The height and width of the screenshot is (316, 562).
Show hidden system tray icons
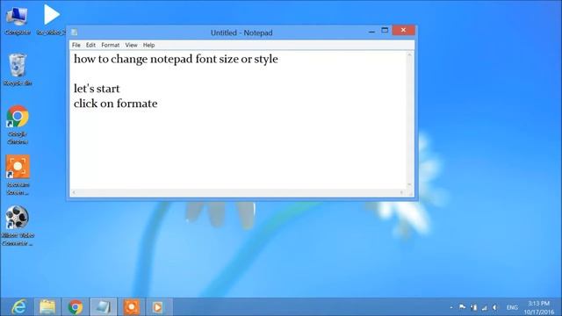(451, 307)
